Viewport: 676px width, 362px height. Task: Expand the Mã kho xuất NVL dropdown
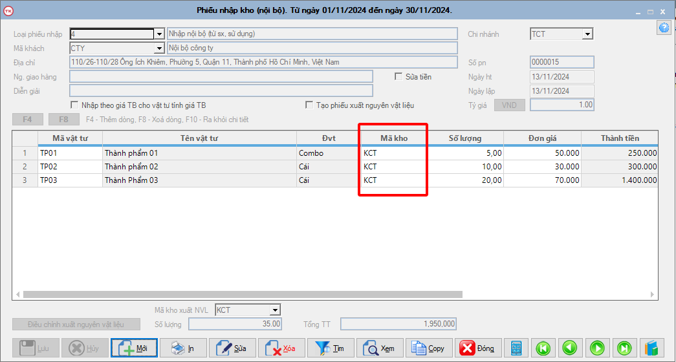pyautogui.click(x=275, y=310)
